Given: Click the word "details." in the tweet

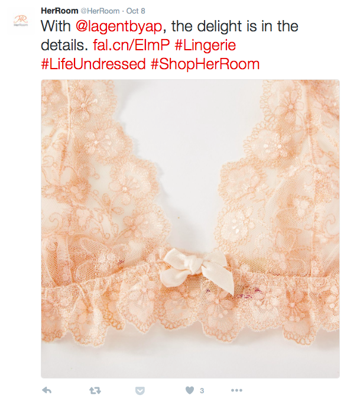Looking at the screenshot, I should point(64,45).
